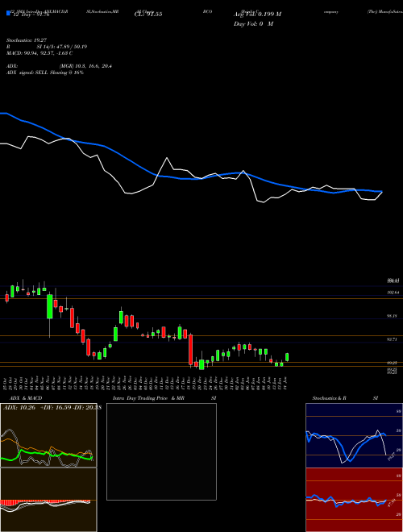Click the tall red candlestick at the December drop
The width and height of the screenshot is (403, 532).
(x=191, y=350)
